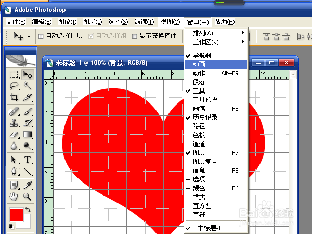This screenshot has height=234, width=312.
Task: Open the 图像(I) menu
Action: coord(67,22)
